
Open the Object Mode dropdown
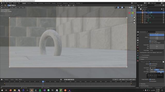(5, 7)
